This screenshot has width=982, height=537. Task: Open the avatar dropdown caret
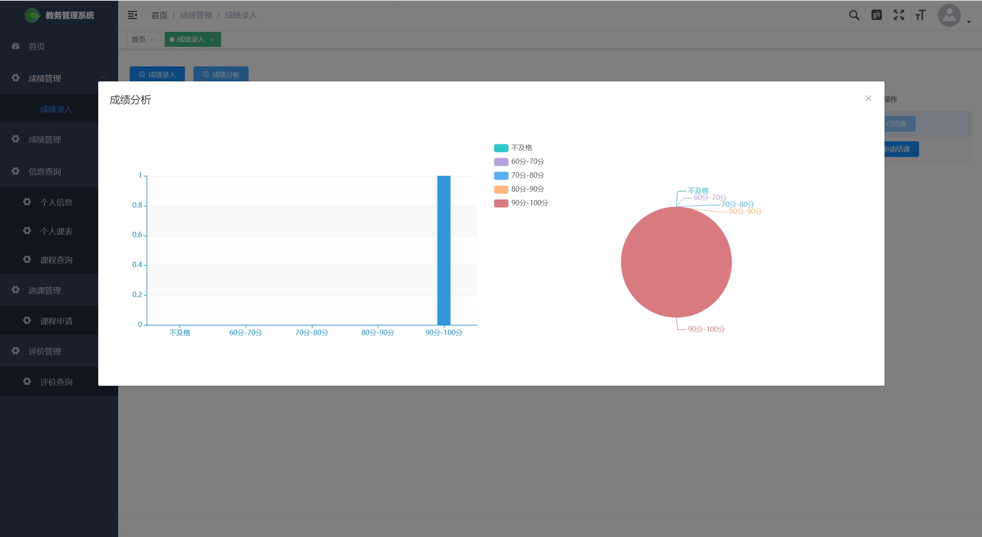pyautogui.click(x=969, y=22)
